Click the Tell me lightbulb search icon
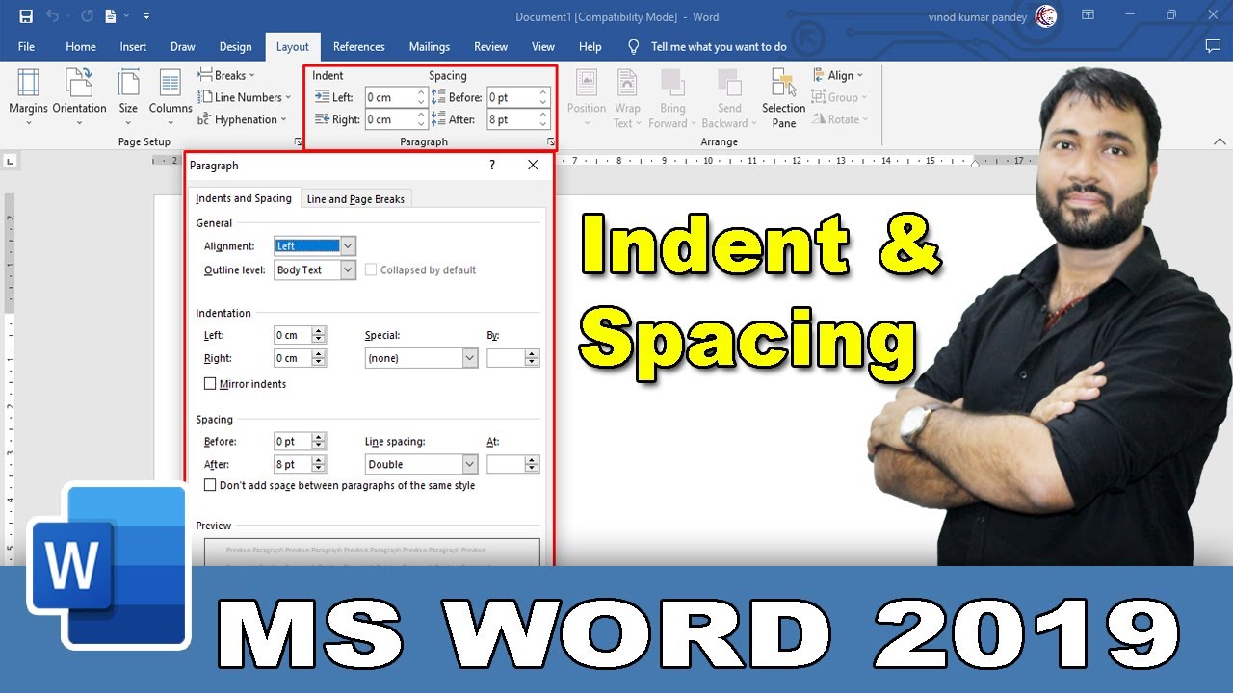 click(634, 46)
